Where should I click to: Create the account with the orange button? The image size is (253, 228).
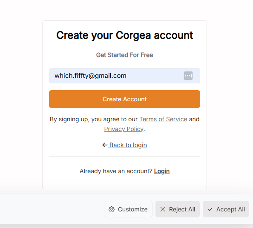pyautogui.click(x=124, y=99)
